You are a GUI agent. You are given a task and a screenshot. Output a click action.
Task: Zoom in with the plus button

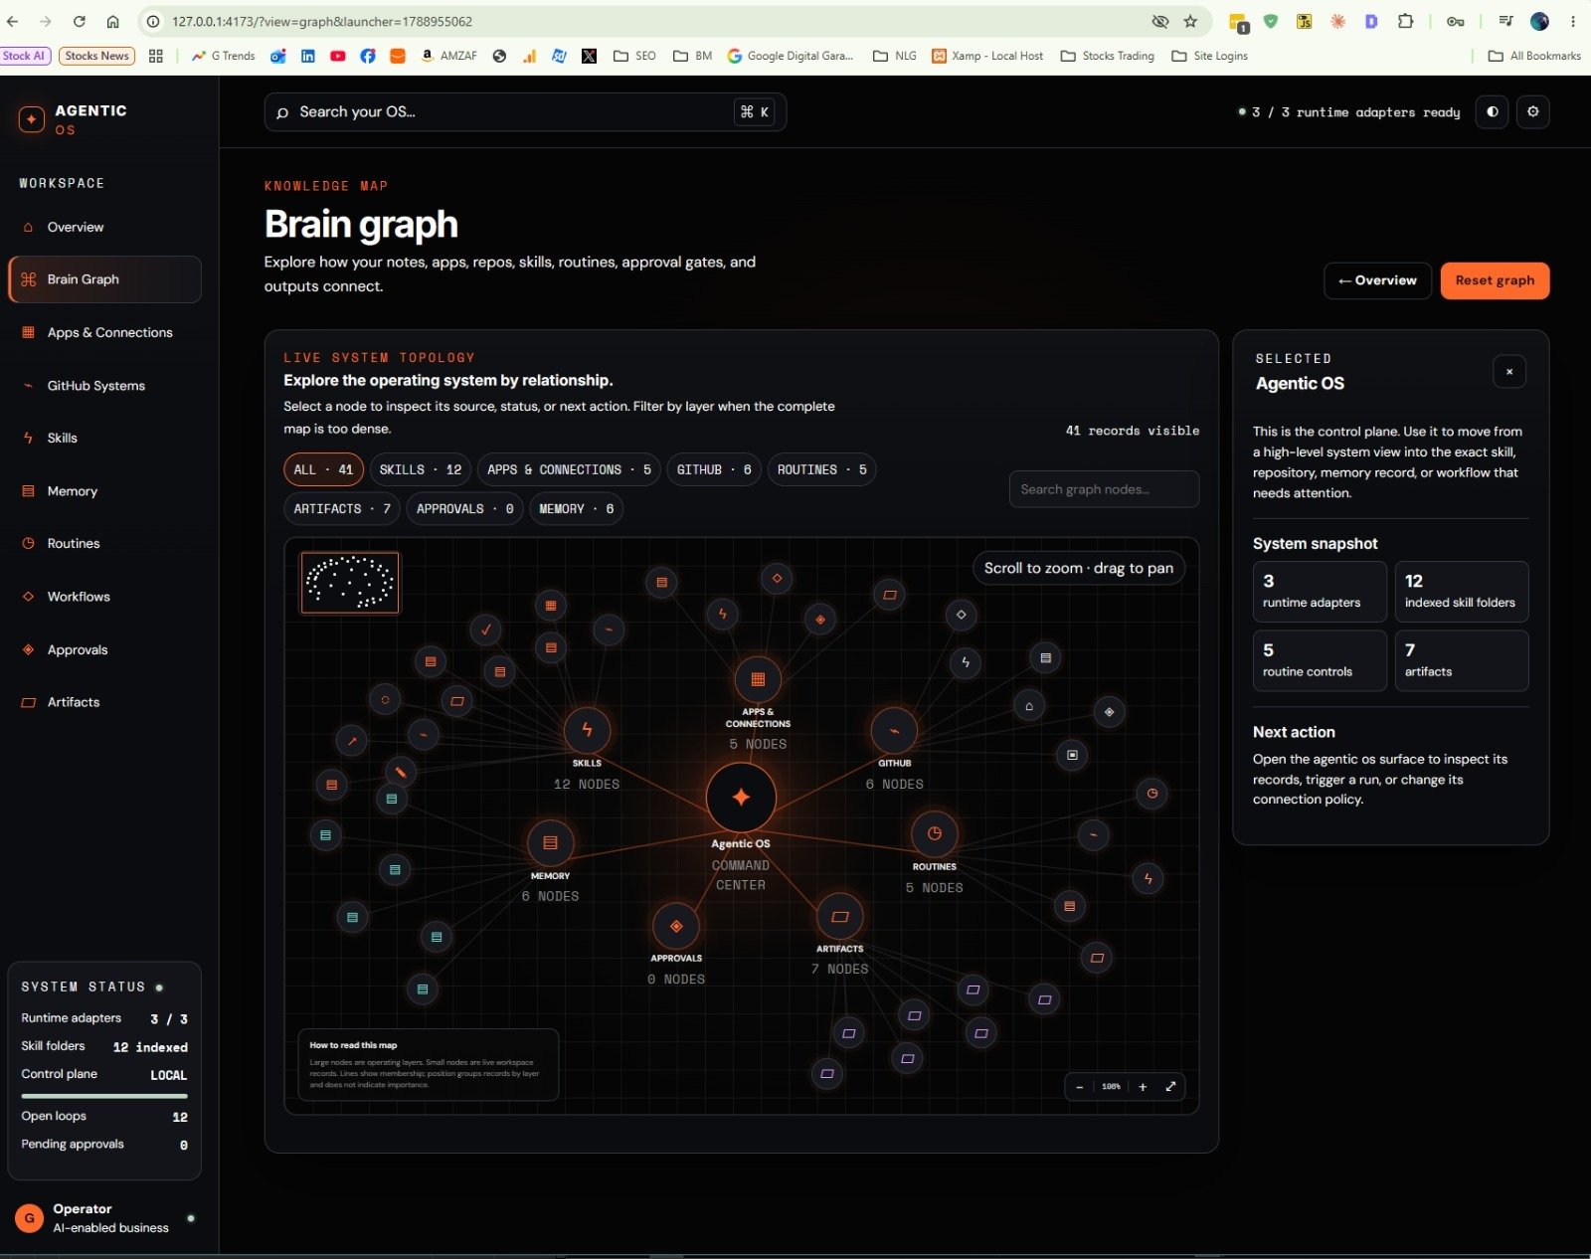click(1143, 1087)
